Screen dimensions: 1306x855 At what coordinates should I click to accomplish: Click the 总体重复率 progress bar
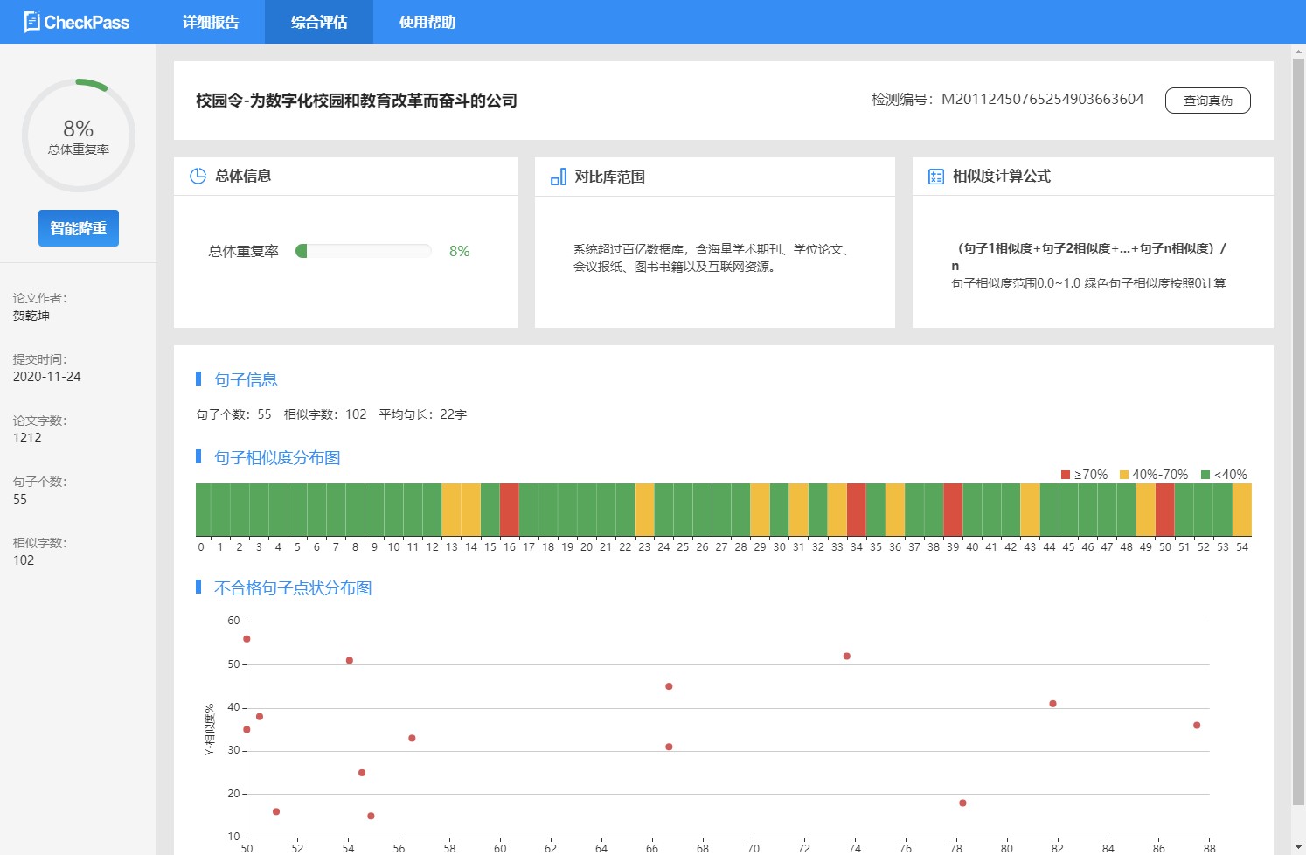[364, 251]
